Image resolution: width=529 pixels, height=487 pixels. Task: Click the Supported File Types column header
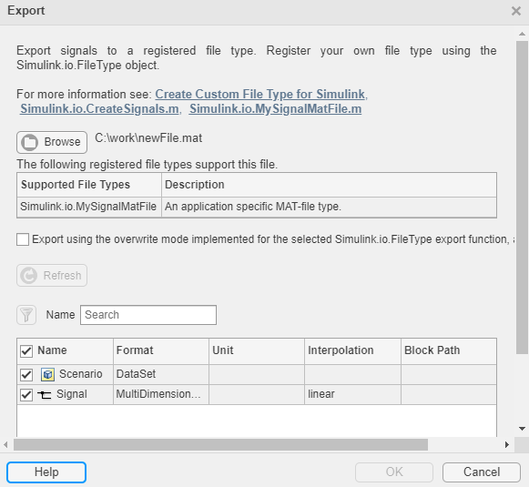click(89, 185)
